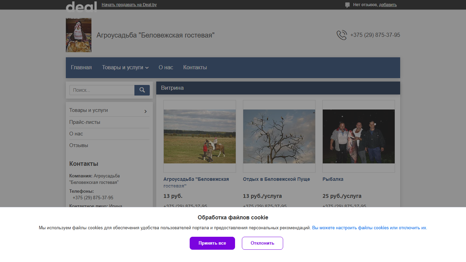Open Отдых в Беловежской Пуще title
Viewport: 466px width, 262px height.
(276, 179)
